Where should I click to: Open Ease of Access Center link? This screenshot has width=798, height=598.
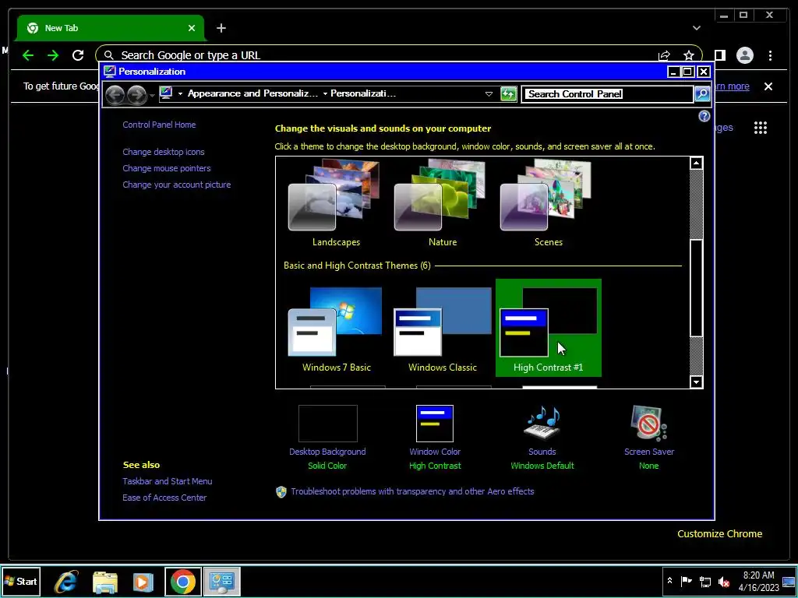click(164, 498)
